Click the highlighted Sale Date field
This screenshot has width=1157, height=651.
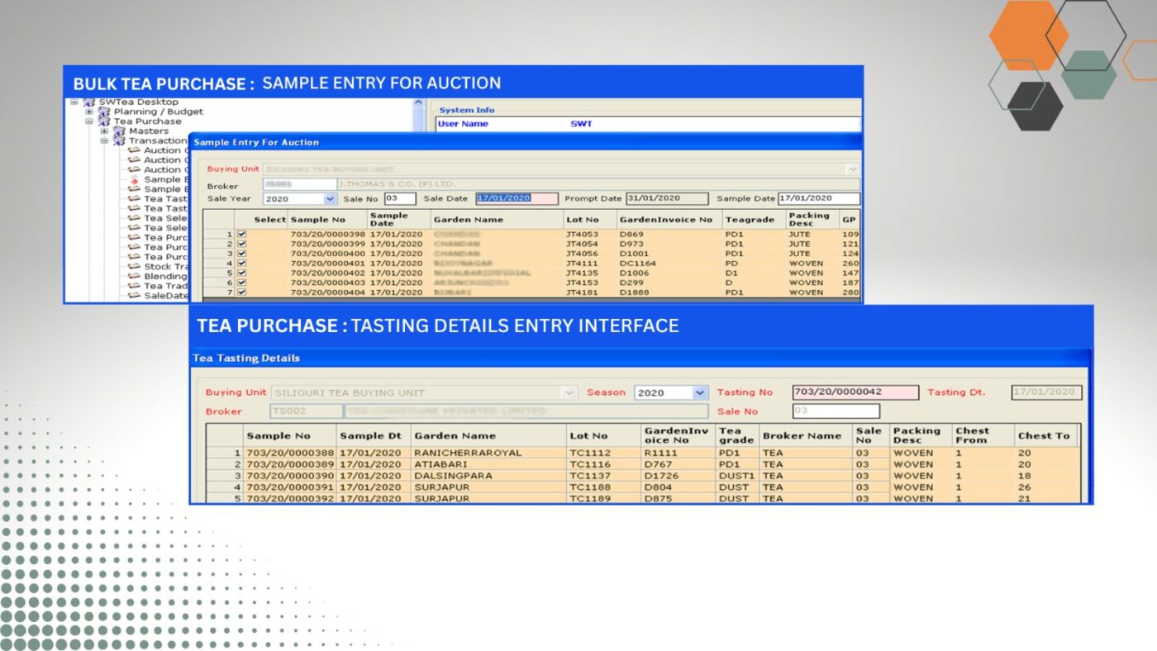click(517, 198)
